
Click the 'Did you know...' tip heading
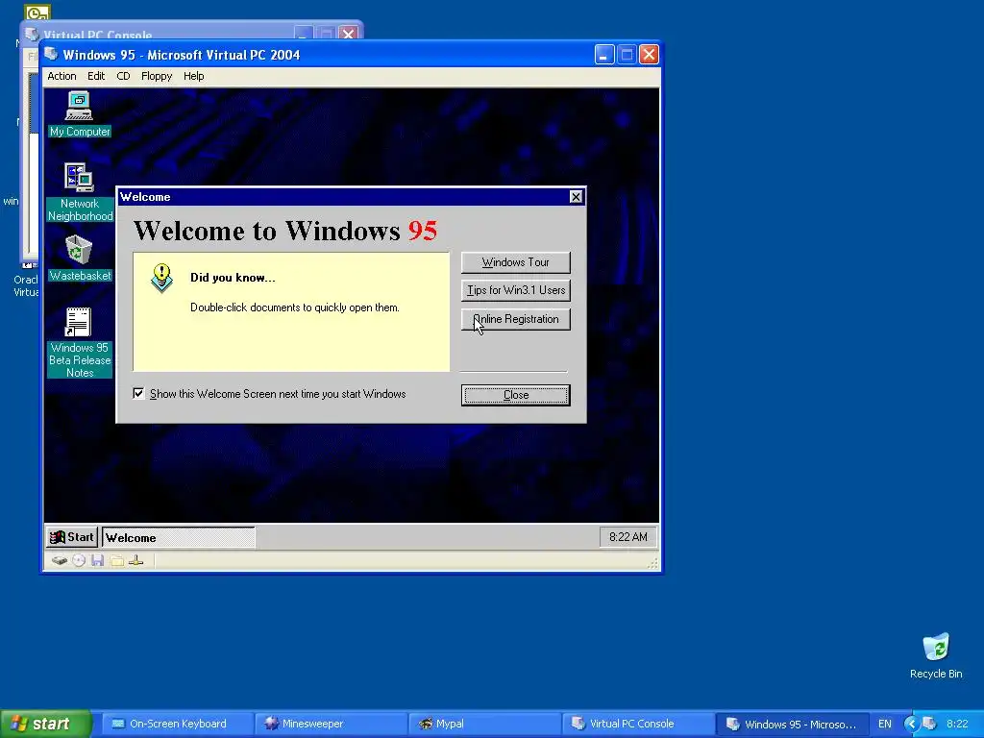(x=233, y=278)
